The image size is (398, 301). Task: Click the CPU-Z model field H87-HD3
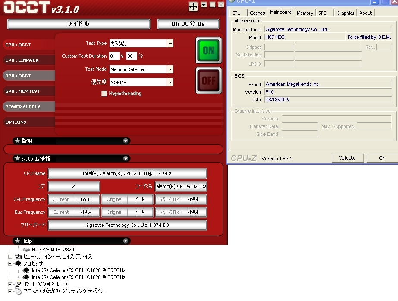305,38
